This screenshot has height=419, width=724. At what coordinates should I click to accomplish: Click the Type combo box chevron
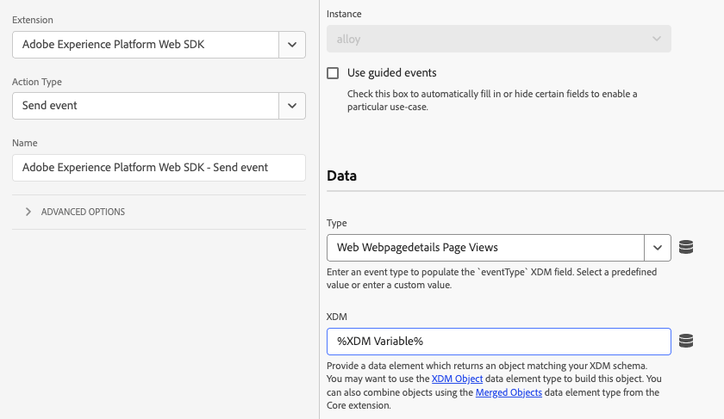(x=658, y=248)
